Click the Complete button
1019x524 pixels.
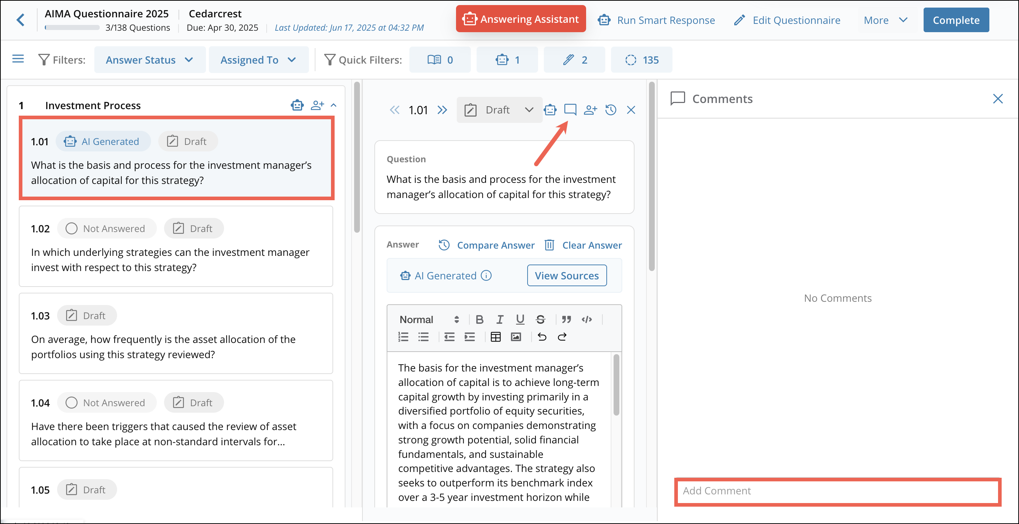tap(956, 20)
